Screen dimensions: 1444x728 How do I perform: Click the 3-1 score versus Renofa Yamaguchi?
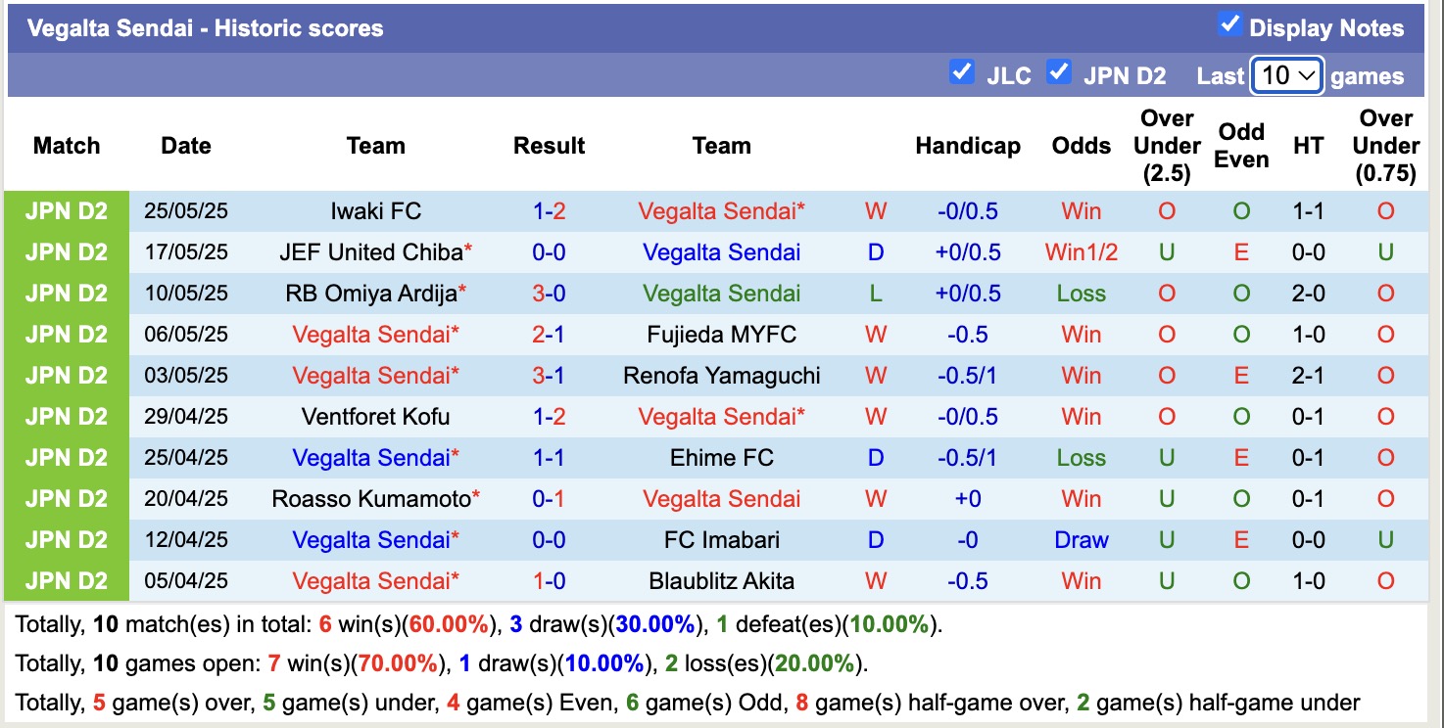coord(549,376)
